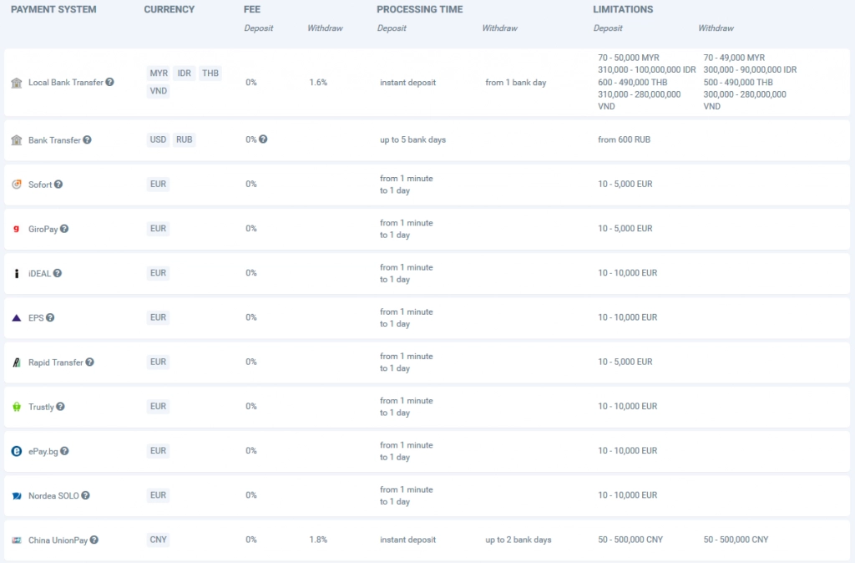Click the EPS row 0% deposit fee
Image resolution: width=855 pixels, height=563 pixels.
(250, 317)
